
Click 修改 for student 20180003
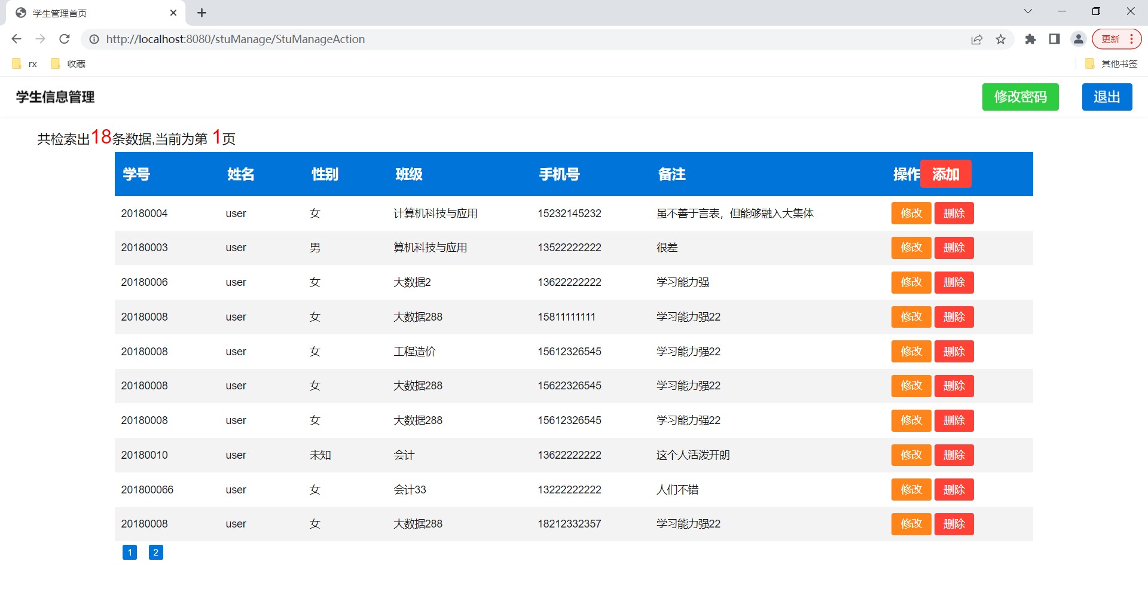911,248
